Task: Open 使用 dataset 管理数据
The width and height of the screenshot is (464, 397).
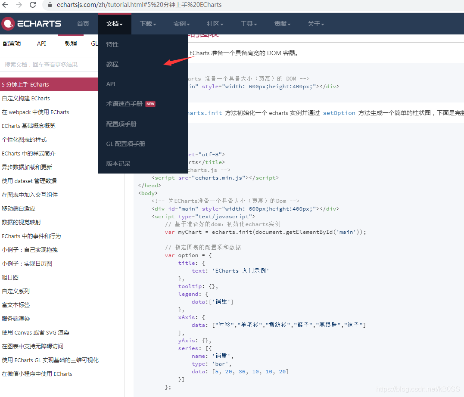Action: tap(29, 181)
